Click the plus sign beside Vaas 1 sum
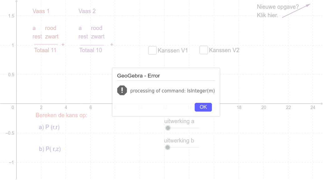Viewport: 323px width, 180px height. pos(63,45)
